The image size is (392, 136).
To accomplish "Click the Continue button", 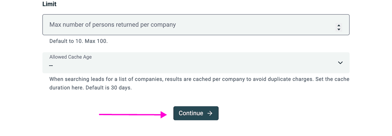I will click(196, 113).
